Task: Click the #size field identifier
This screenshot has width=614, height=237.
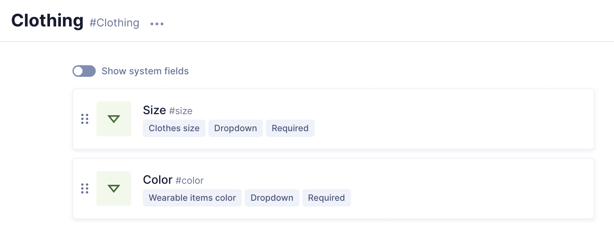Action: click(181, 111)
